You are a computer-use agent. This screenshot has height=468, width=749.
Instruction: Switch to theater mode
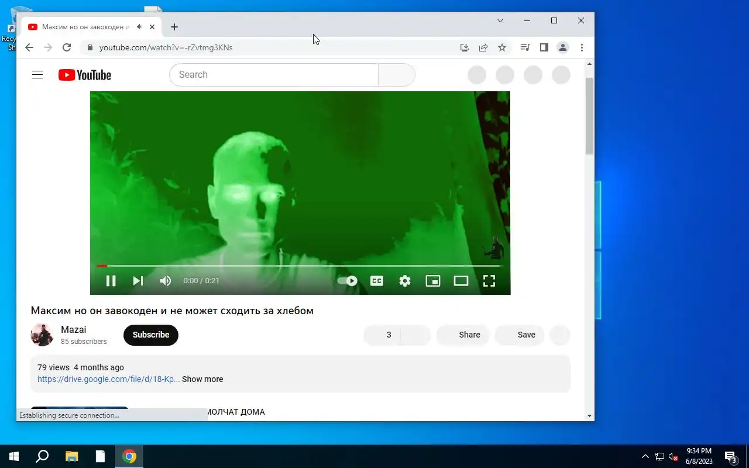coord(461,281)
